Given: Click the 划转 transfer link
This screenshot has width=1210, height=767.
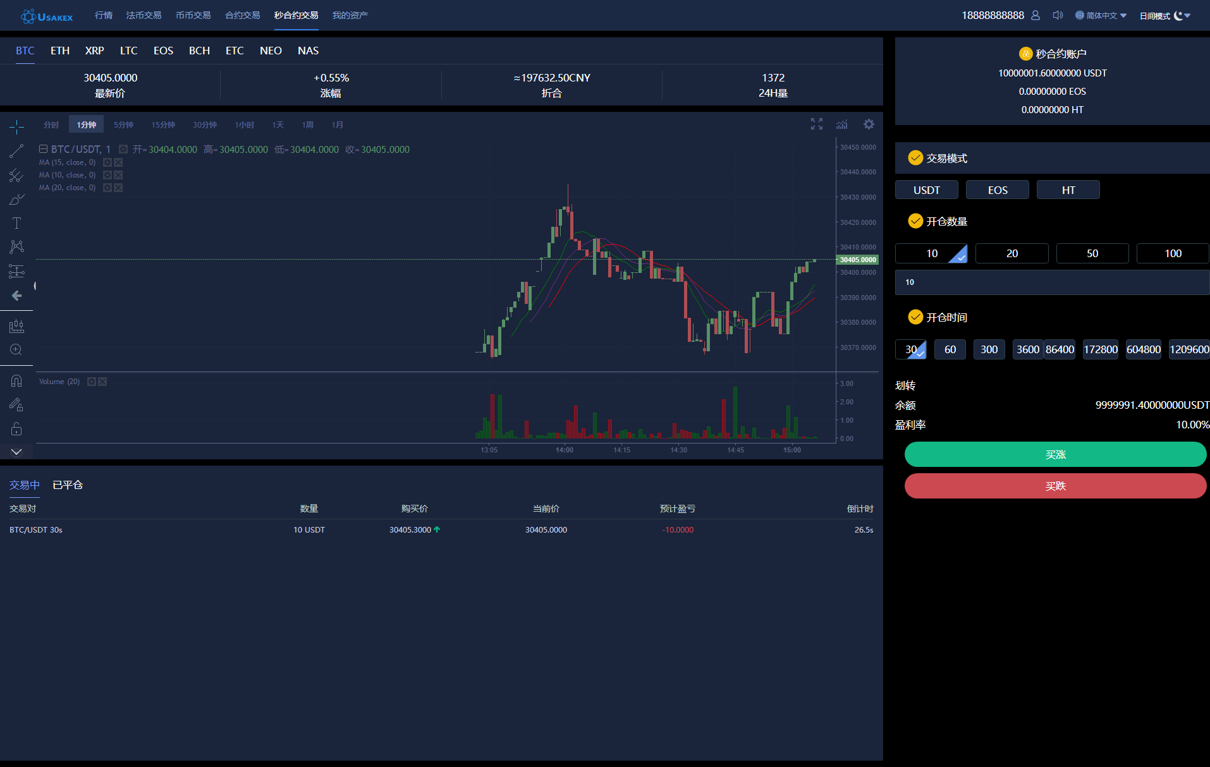Looking at the screenshot, I should coord(905,385).
